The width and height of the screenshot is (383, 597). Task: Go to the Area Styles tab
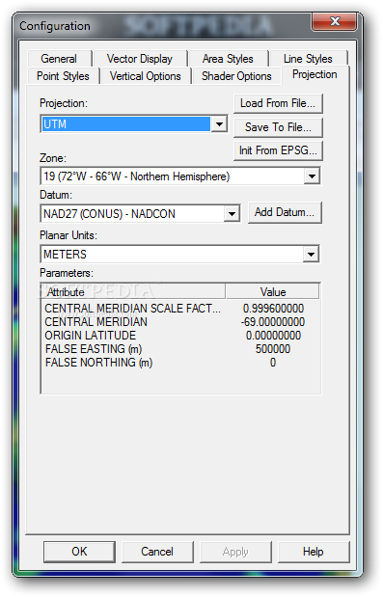coord(228,59)
